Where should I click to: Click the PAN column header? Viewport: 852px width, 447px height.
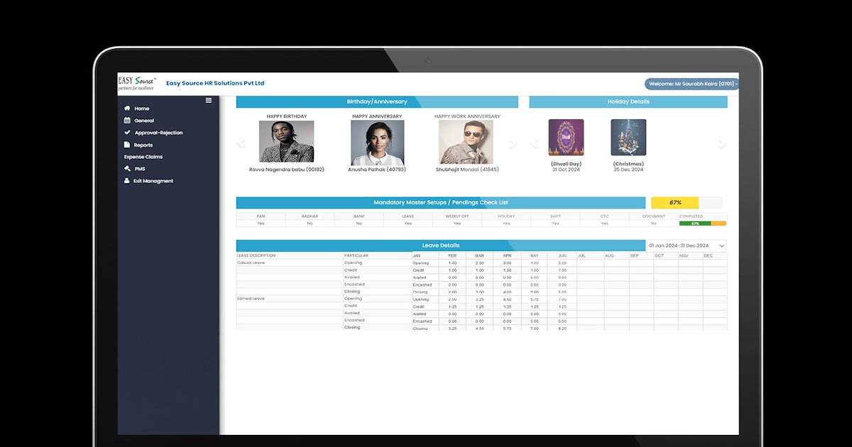(x=261, y=216)
